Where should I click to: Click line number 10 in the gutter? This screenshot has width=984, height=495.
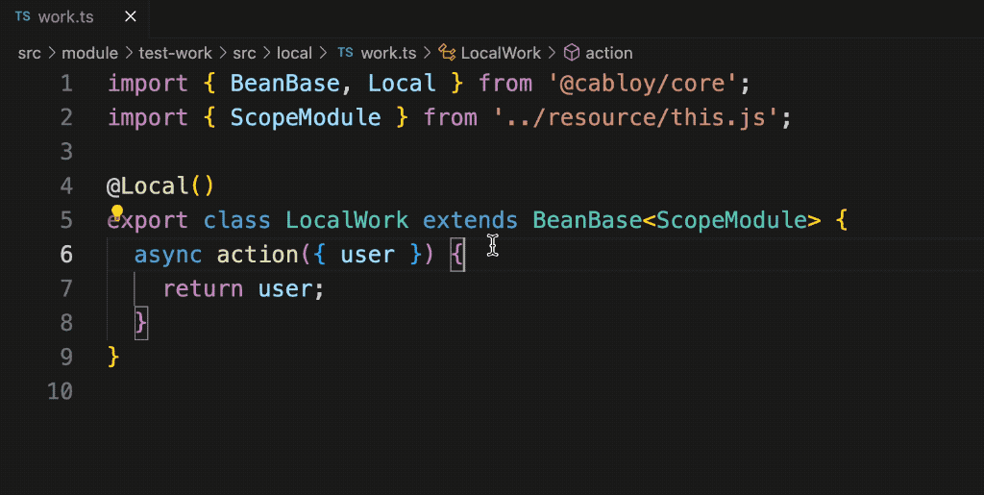pos(61,391)
